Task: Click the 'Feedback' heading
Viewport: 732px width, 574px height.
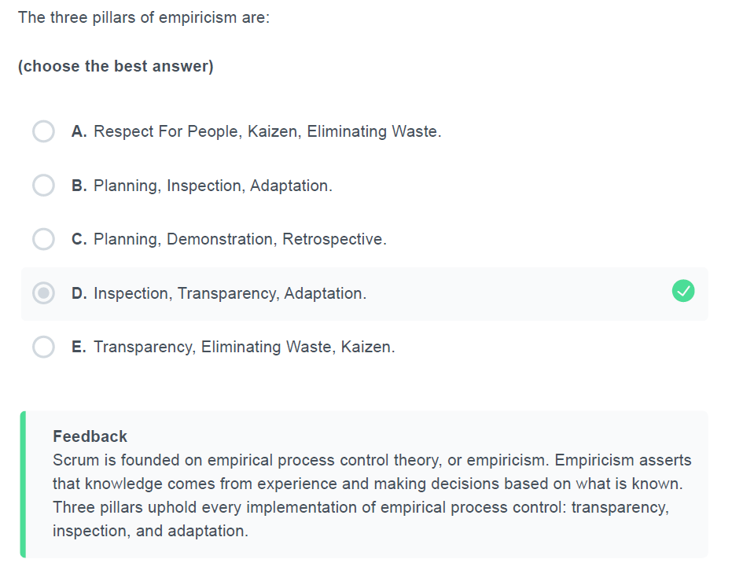Action: pos(90,436)
